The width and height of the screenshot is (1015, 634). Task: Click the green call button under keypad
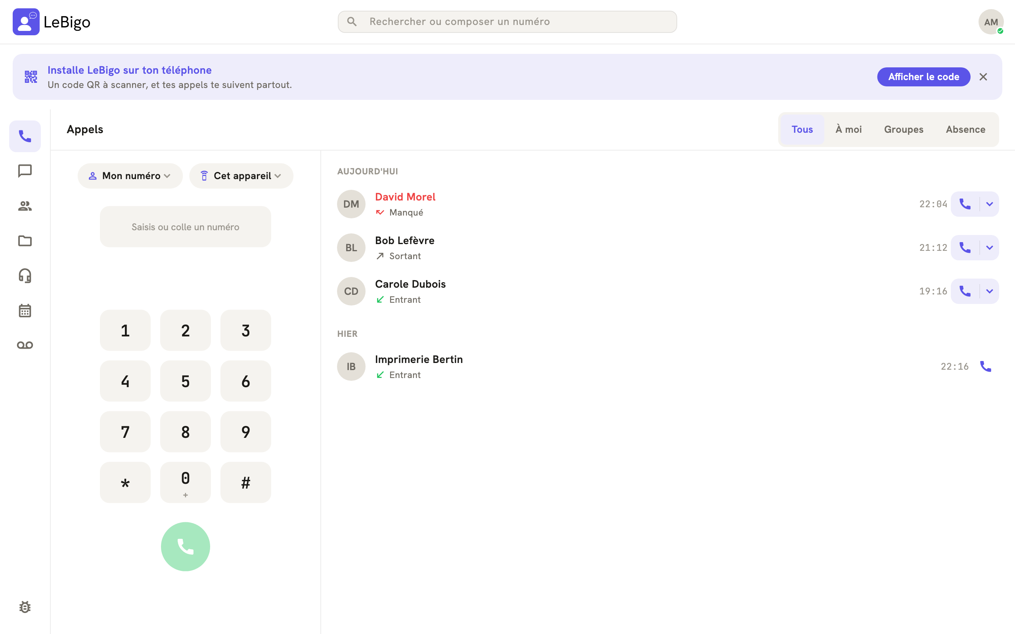pyautogui.click(x=186, y=546)
